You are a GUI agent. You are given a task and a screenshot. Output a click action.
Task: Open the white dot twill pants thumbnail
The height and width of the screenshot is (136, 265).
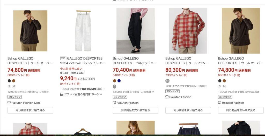click(83, 31)
